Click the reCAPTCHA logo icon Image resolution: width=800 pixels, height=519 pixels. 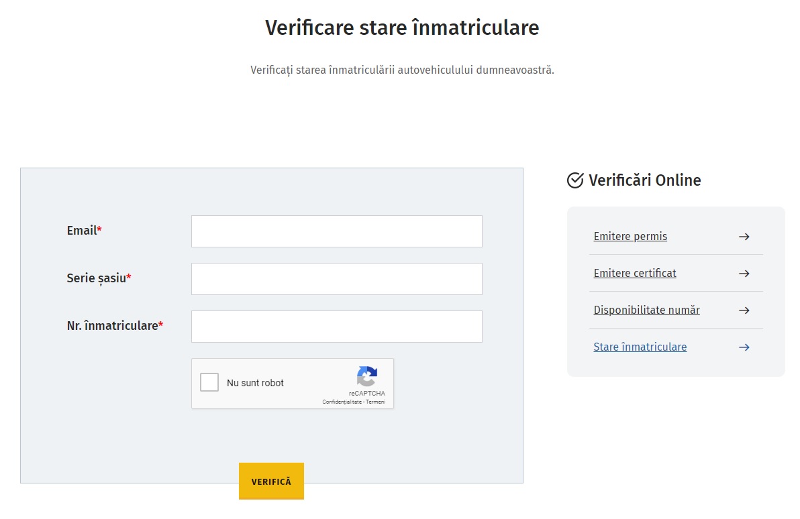tap(366, 377)
